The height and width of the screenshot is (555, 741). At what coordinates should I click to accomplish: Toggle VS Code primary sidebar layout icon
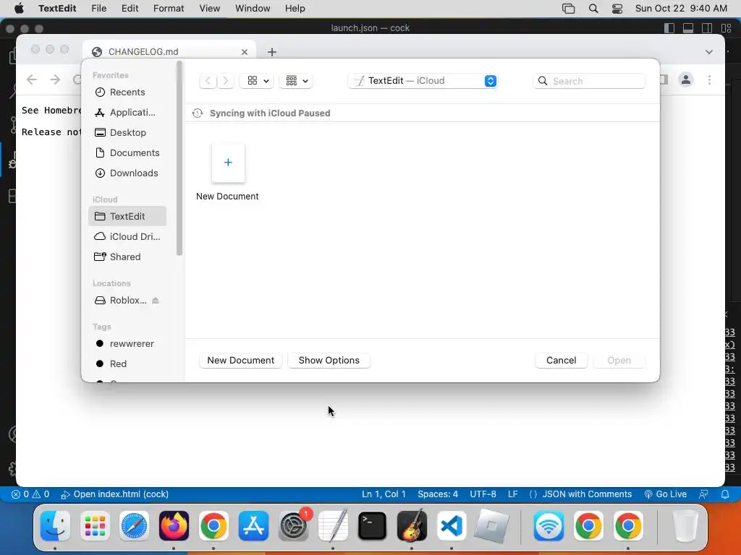tap(669, 28)
